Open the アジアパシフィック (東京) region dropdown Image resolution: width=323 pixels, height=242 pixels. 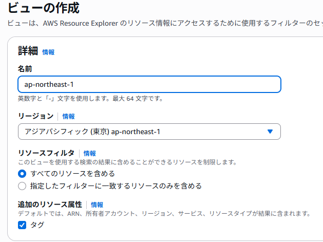pos(149,132)
